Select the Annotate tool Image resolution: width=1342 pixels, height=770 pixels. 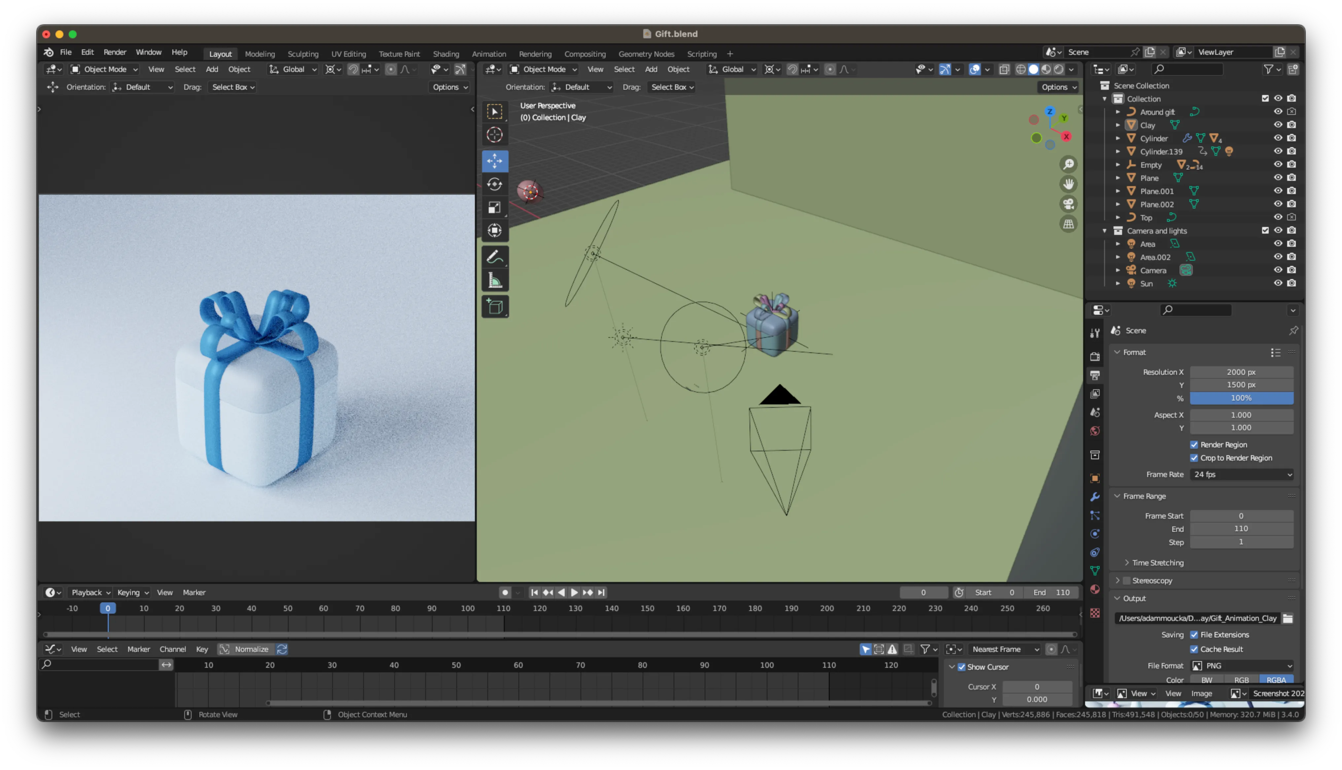(495, 257)
